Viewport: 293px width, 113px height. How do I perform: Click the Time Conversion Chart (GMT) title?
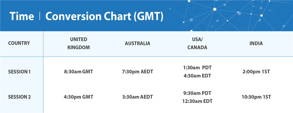[86, 16]
